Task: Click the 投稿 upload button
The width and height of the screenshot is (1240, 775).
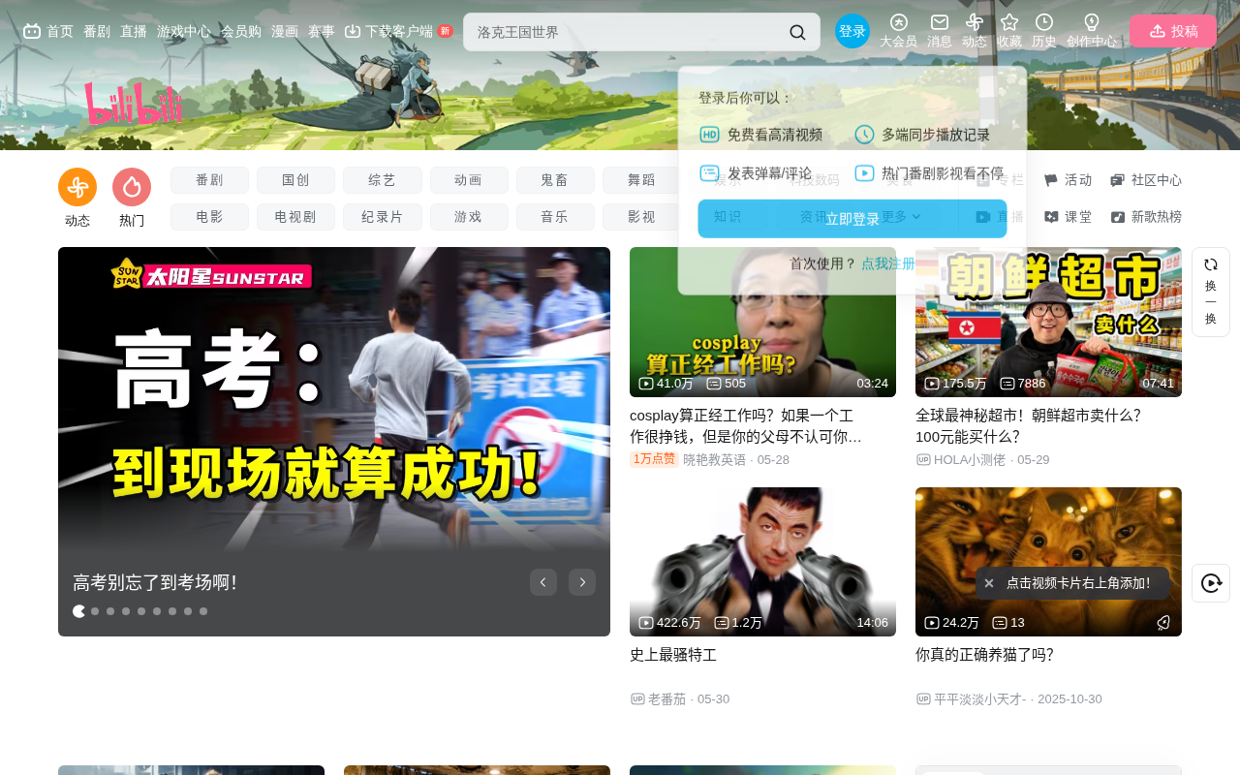Action: tap(1173, 31)
